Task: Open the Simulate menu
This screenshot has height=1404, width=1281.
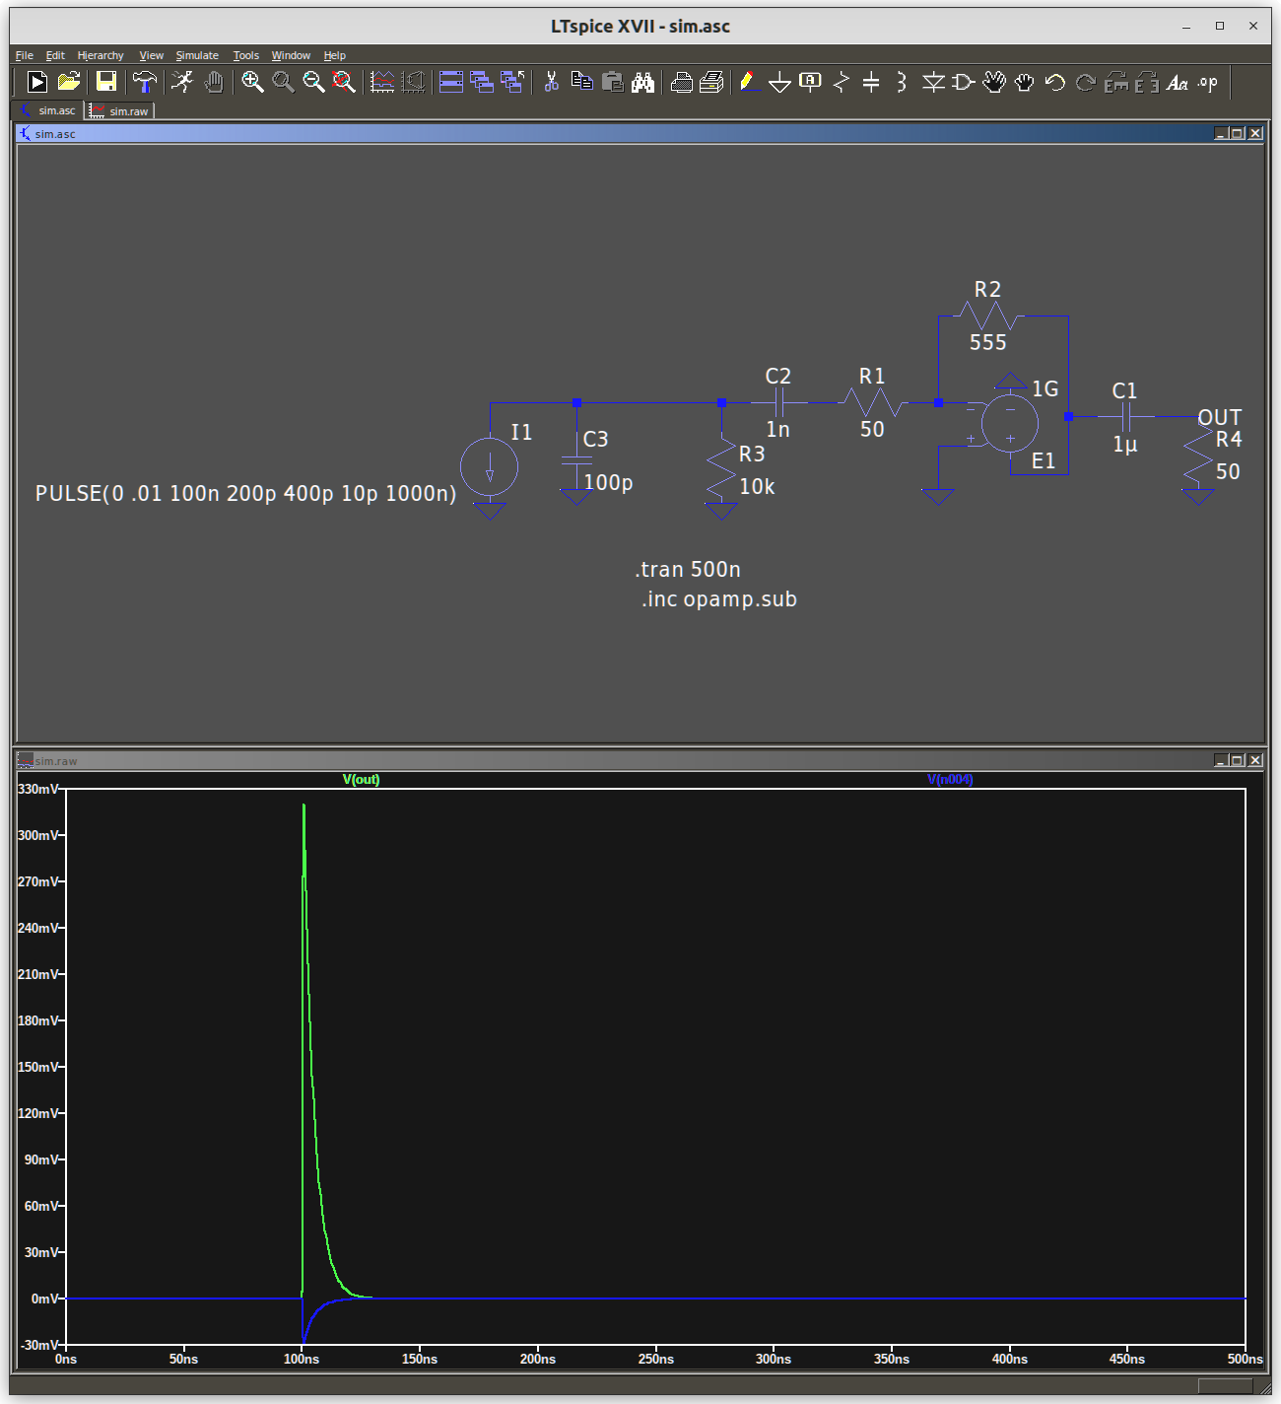Action: 197,55
